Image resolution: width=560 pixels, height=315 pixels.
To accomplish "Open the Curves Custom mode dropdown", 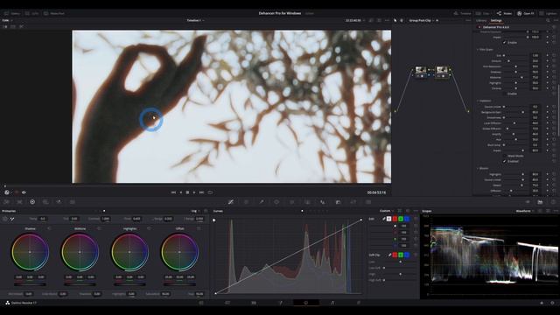I will click(x=387, y=211).
